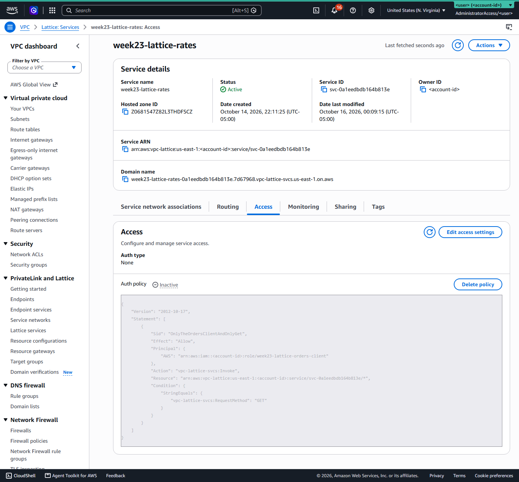Click inside the auth policy JSON editor
Screen dimensions: 519x482
click(x=311, y=371)
